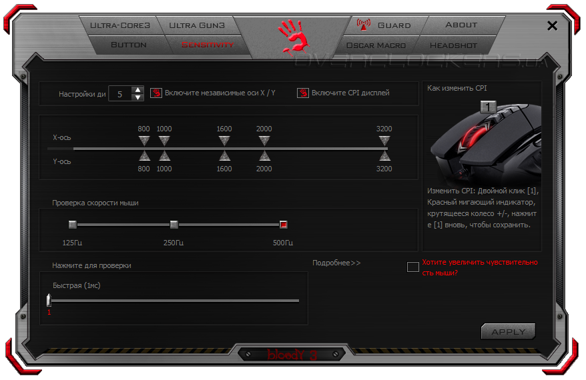The width and height of the screenshot is (586, 380).
Task: Select X-axis 2000 CPI marker
Action: (x=264, y=141)
